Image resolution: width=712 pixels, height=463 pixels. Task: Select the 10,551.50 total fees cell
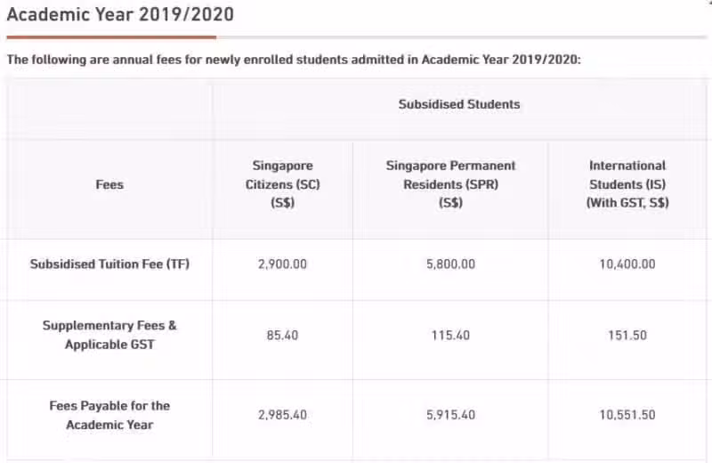coord(627,415)
